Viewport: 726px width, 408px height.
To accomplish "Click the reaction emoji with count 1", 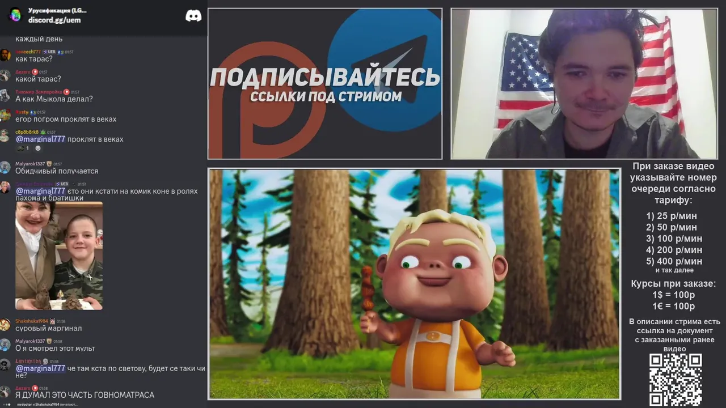I will click(x=23, y=148).
